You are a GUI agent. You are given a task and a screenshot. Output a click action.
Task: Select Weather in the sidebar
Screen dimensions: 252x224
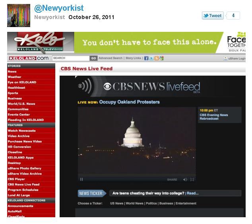[31, 77]
